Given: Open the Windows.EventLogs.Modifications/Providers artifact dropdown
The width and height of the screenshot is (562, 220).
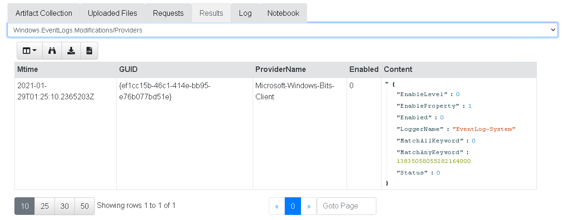Looking at the screenshot, I should tap(282, 30).
